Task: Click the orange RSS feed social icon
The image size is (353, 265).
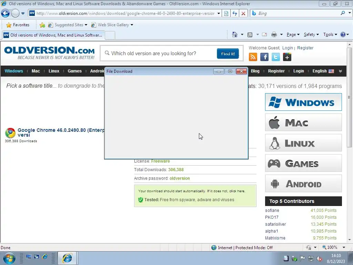Action: tap(253, 57)
